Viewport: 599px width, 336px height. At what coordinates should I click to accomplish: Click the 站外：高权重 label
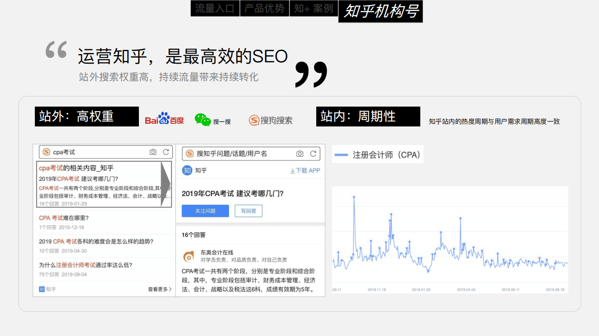pyautogui.click(x=87, y=117)
